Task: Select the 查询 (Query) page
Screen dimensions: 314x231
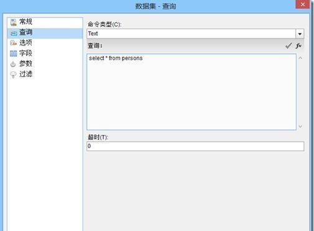Action: 45,33
